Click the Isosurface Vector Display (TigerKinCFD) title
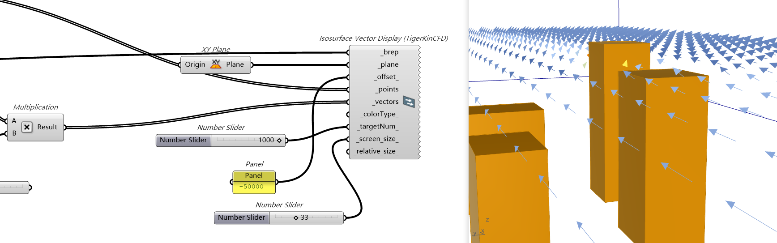The width and height of the screenshot is (777, 243). (x=384, y=38)
